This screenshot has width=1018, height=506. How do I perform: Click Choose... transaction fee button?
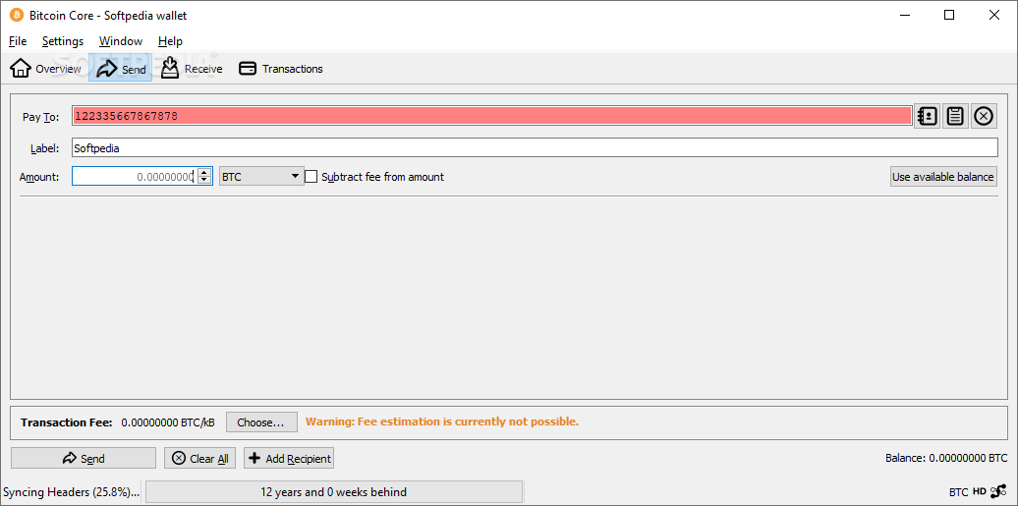tap(261, 422)
